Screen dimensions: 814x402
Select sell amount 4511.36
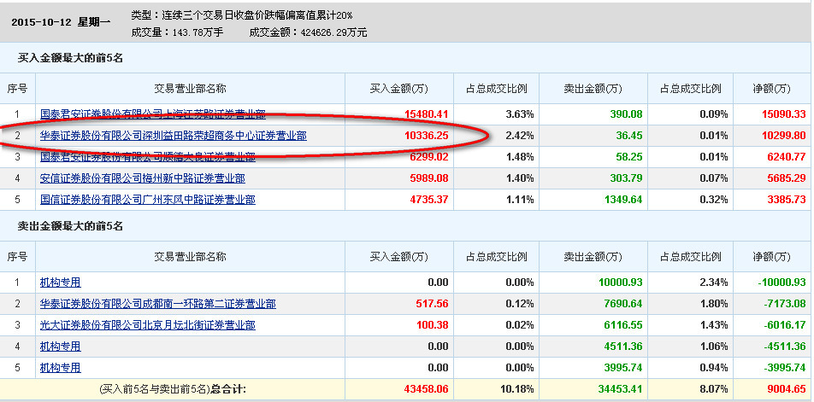click(623, 346)
